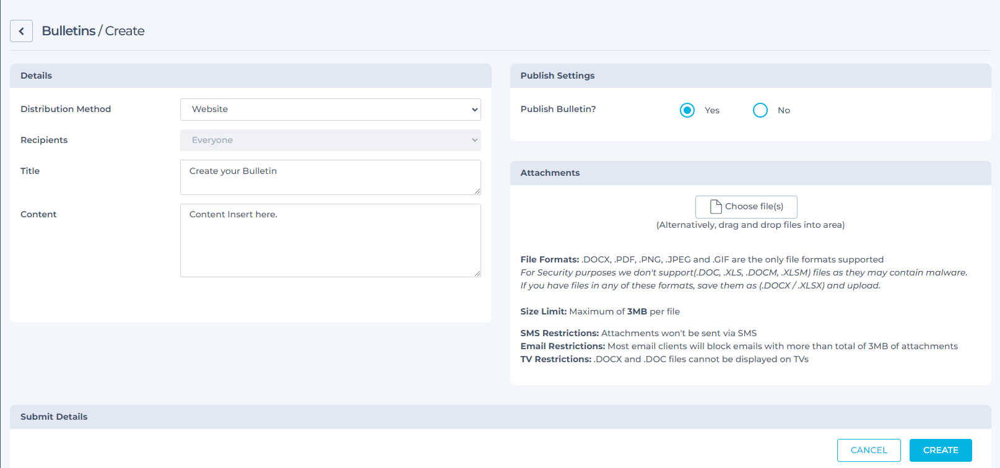Click the Submit Details panel header
Image resolution: width=1000 pixels, height=468 pixels.
coord(54,417)
